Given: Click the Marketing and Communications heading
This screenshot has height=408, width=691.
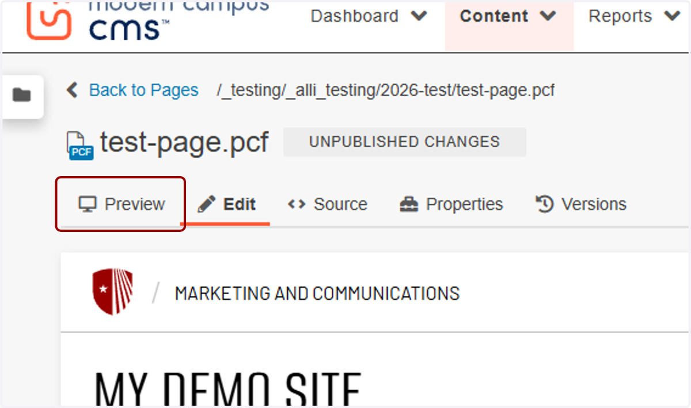Looking at the screenshot, I should point(317,293).
